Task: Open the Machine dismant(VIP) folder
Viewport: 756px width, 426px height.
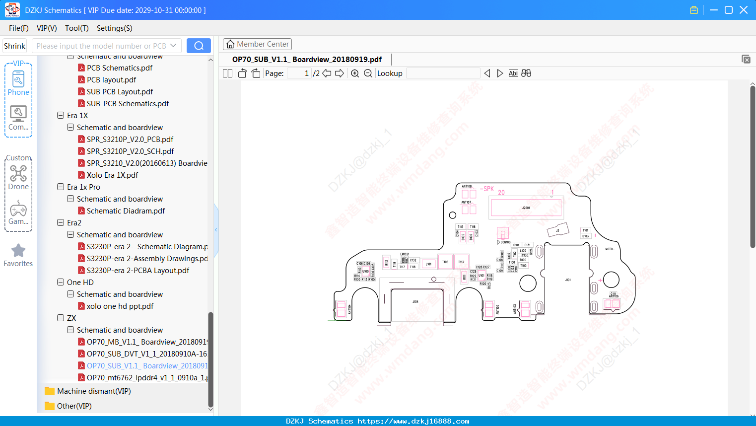Action: pos(87,391)
